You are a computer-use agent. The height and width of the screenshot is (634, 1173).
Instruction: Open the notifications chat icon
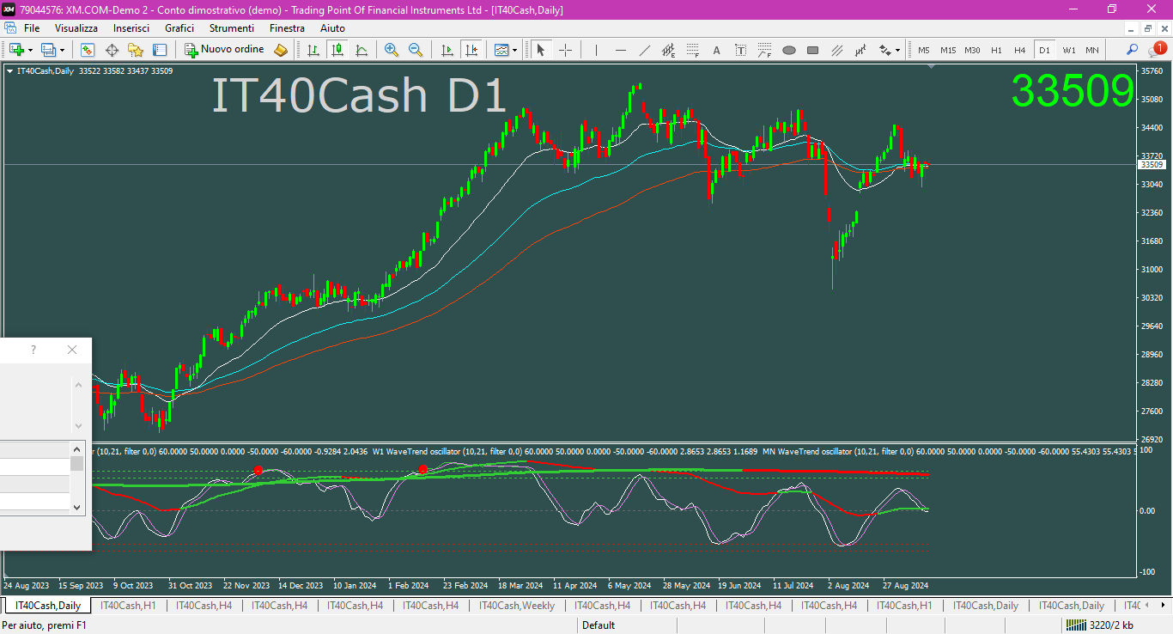coord(1156,50)
